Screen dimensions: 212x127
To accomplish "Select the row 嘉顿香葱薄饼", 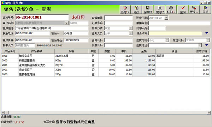I will tap(105, 74).
